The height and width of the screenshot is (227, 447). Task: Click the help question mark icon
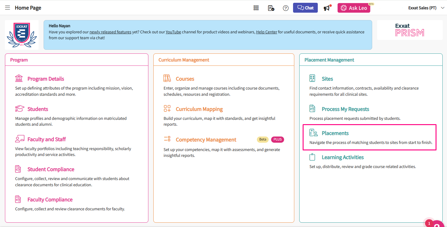click(286, 8)
